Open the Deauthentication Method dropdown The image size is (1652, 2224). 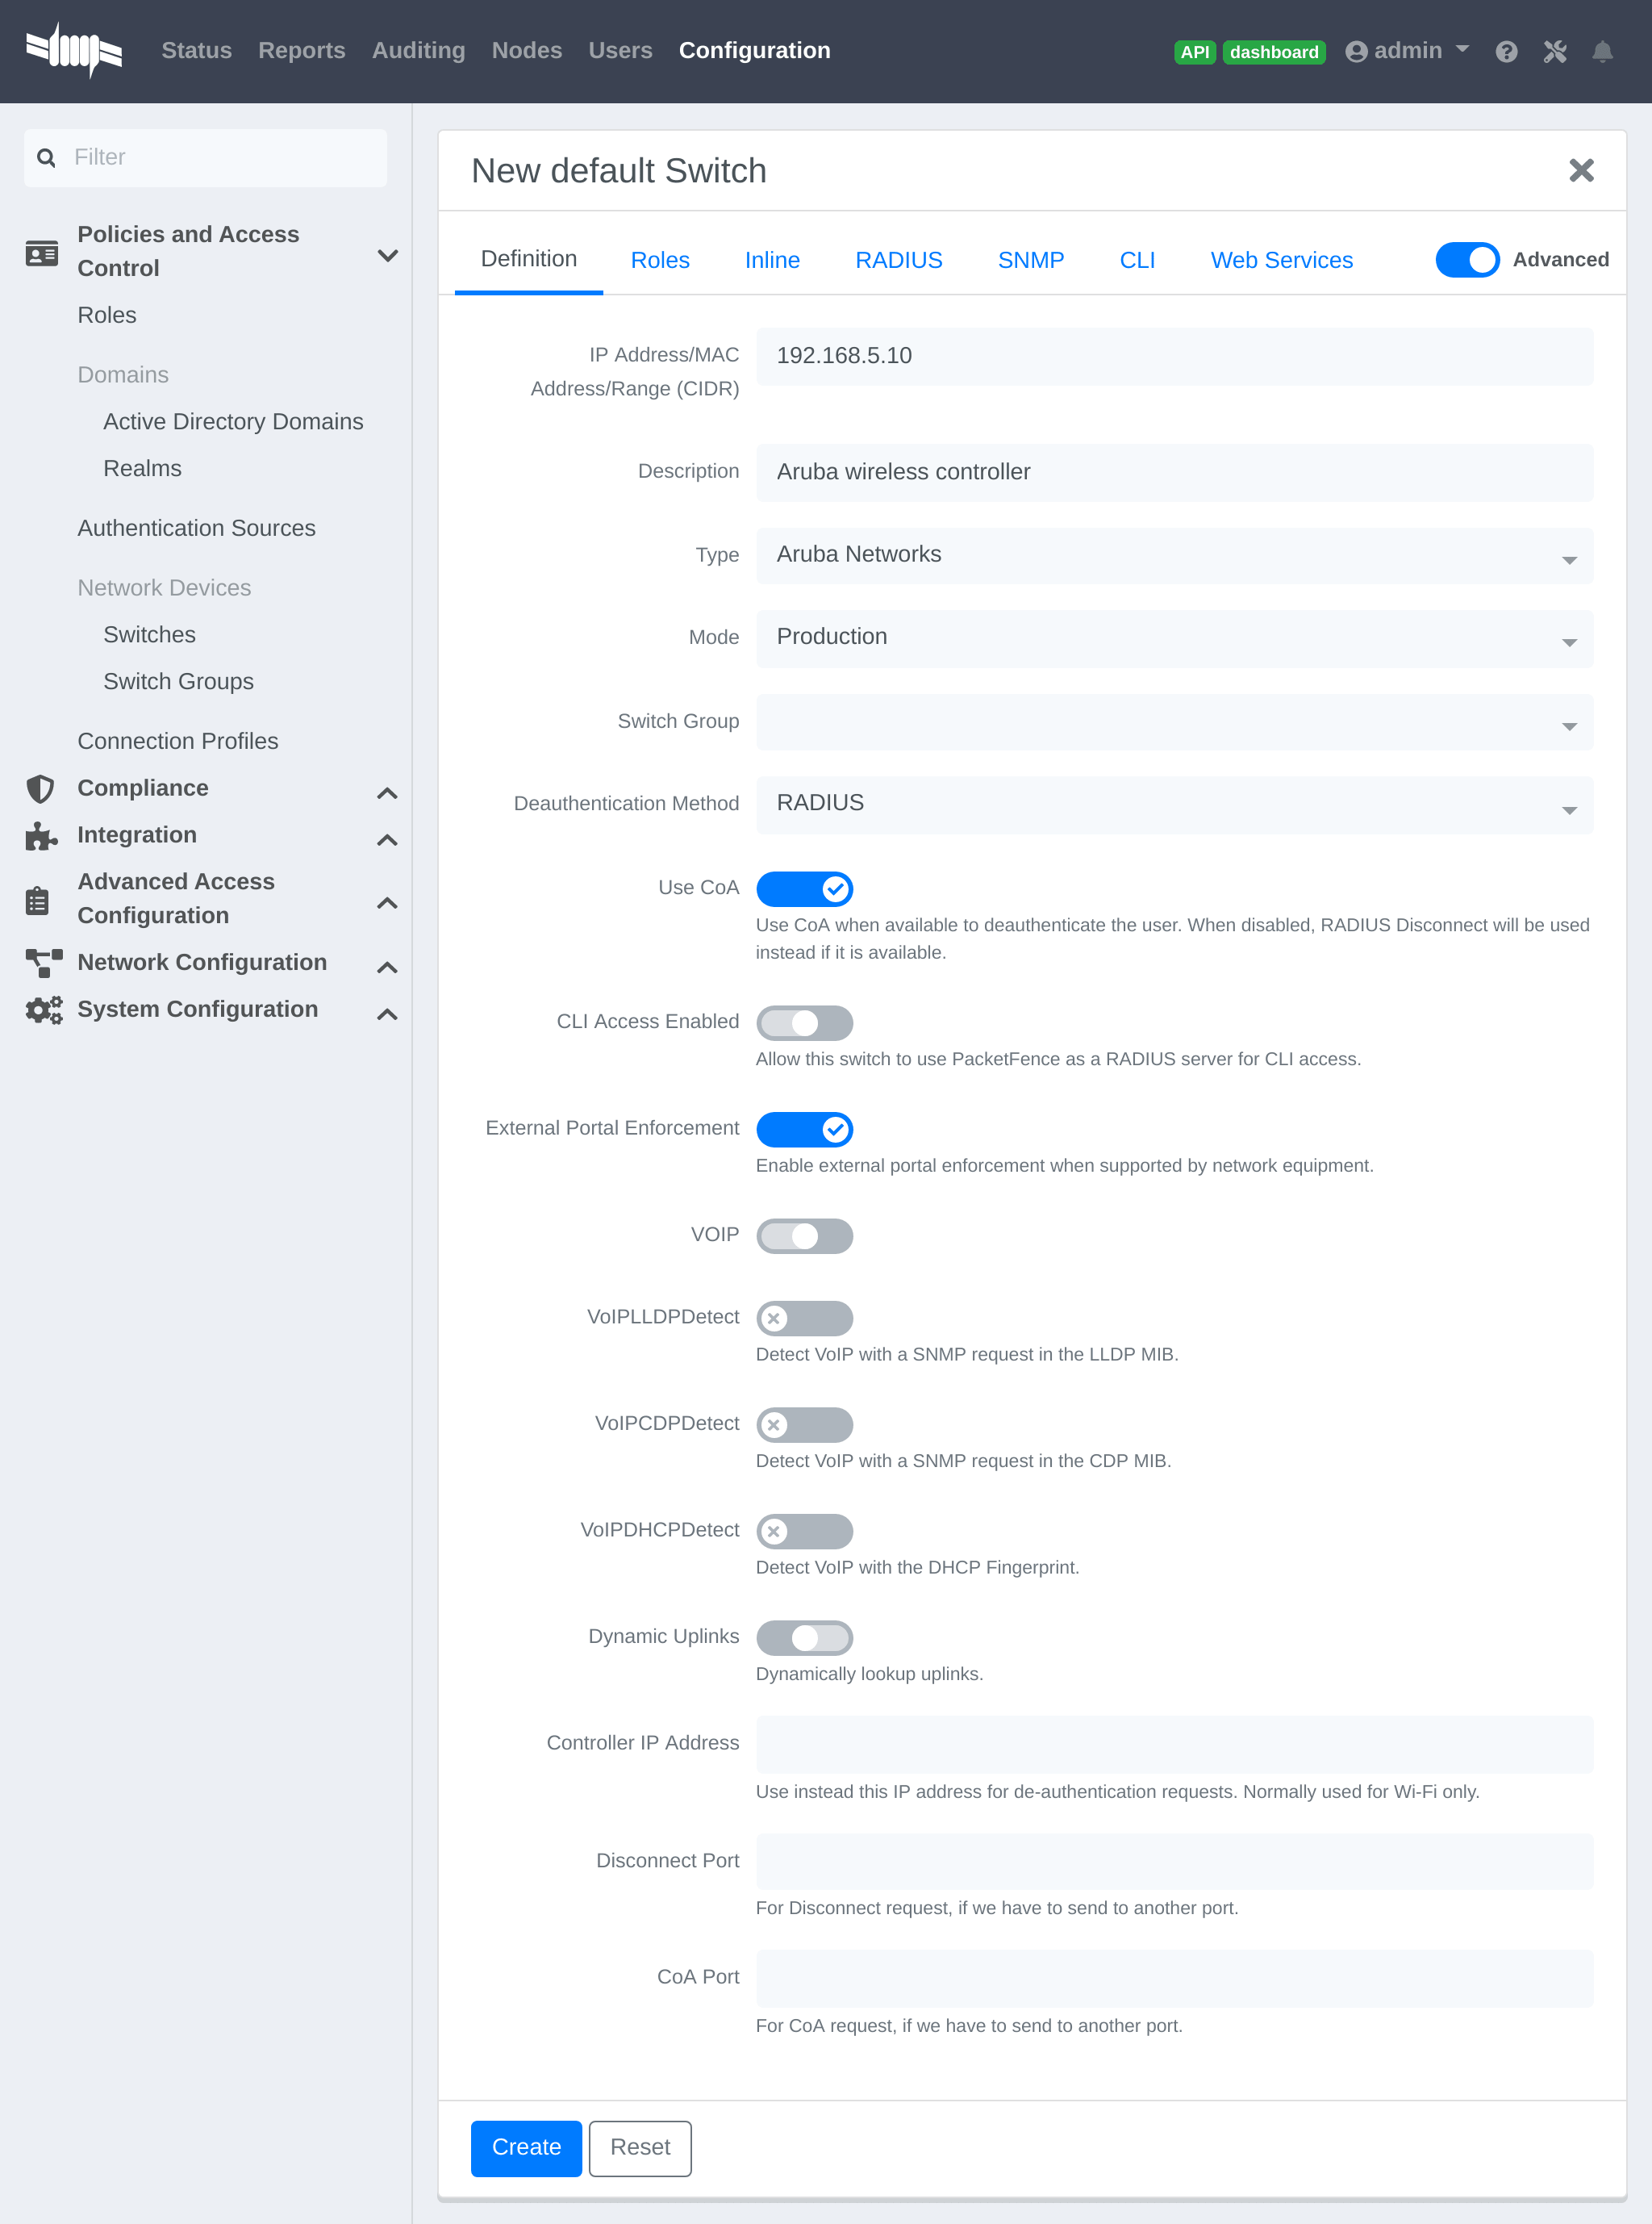pyautogui.click(x=1174, y=805)
